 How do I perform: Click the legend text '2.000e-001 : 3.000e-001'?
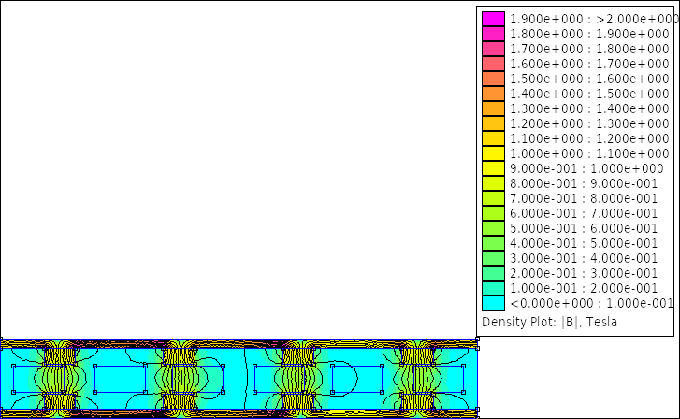pos(584,273)
